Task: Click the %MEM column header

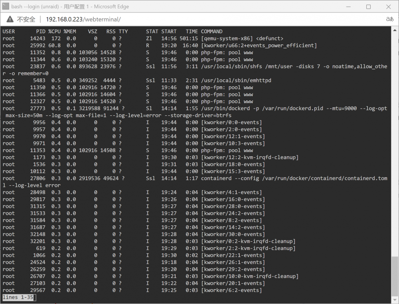Action: [x=70, y=32]
